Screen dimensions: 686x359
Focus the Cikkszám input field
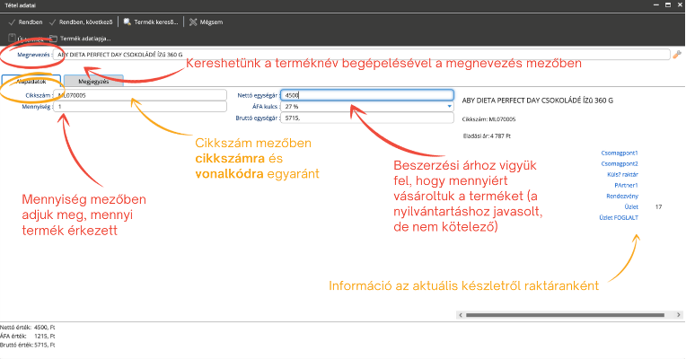coord(141,93)
